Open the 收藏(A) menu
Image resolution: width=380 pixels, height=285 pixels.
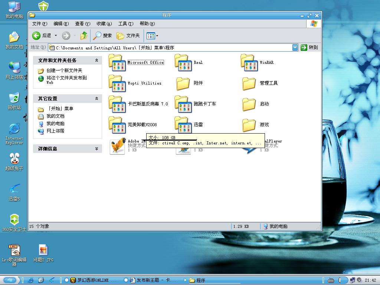click(104, 23)
